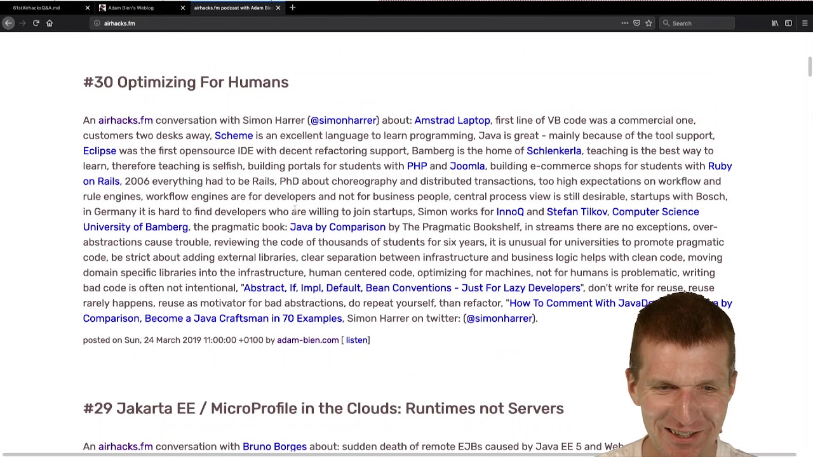Viewport: 813px width, 457px height.
Task: Close the 61stAirhacksQ&A.md tab
Action: [x=88, y=8]
